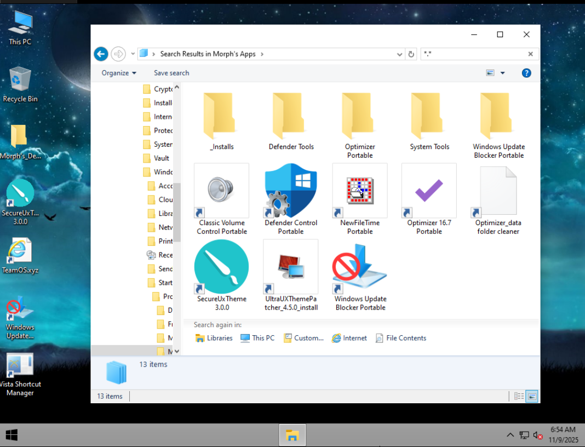Select the Optimizer 16.7 Portable icon

pos(429,191)
